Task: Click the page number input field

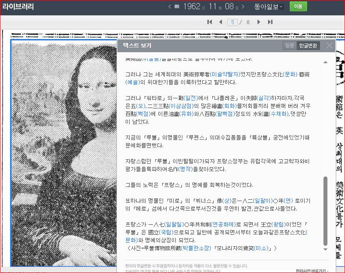Action: tap(232, 22)
